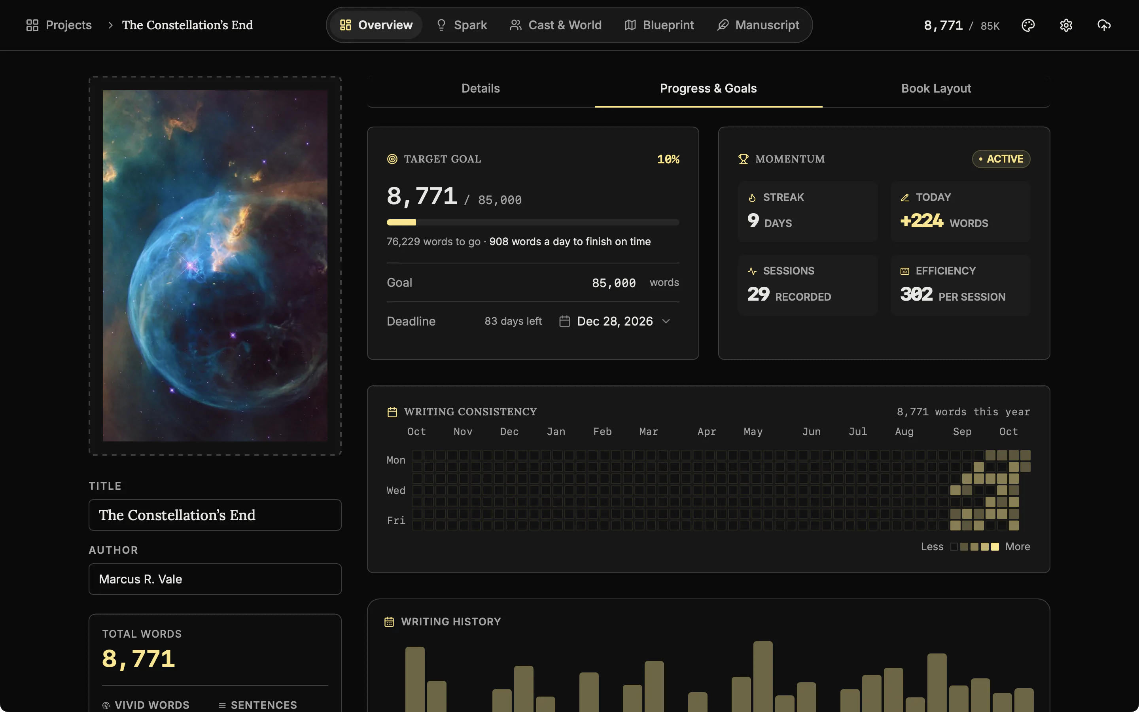
Task: Go back to Projects link
Action: [59, 25]
